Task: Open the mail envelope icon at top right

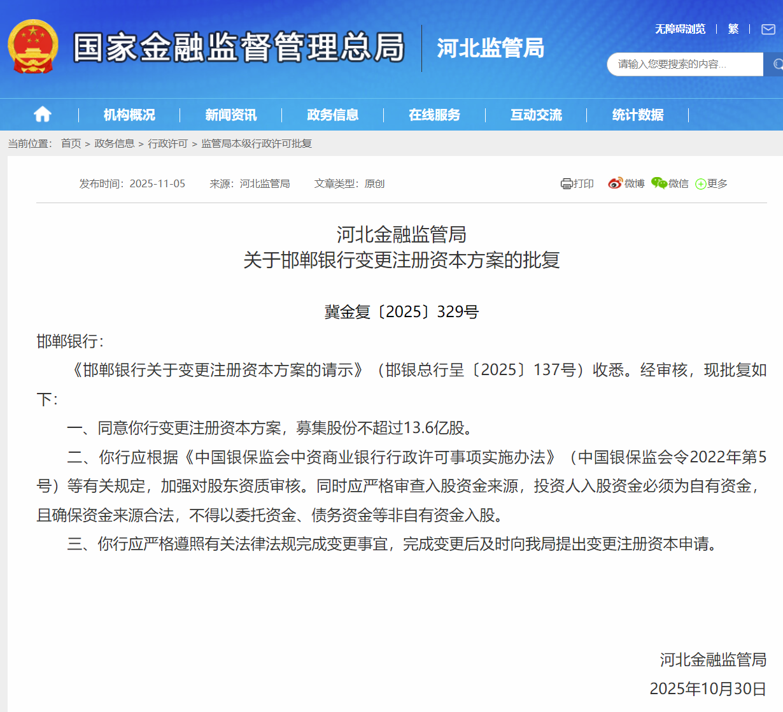Action: coord(768,29)
